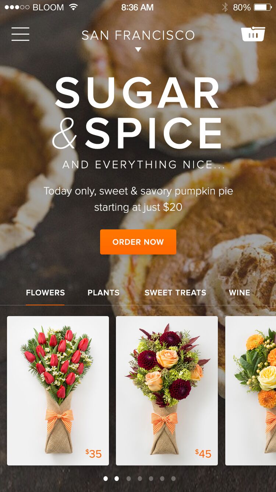Open the shopping basket
Viewport: 276px width, 492px height.
pyautogui.click(x=253, y=34)
